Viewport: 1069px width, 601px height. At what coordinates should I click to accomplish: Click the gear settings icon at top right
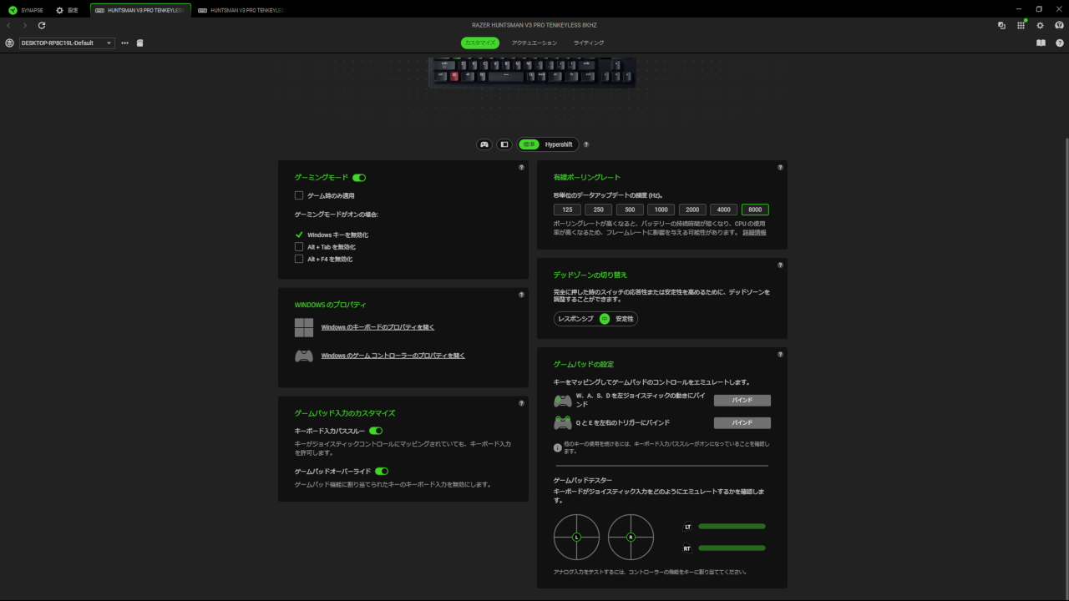tap(1040, 26)
